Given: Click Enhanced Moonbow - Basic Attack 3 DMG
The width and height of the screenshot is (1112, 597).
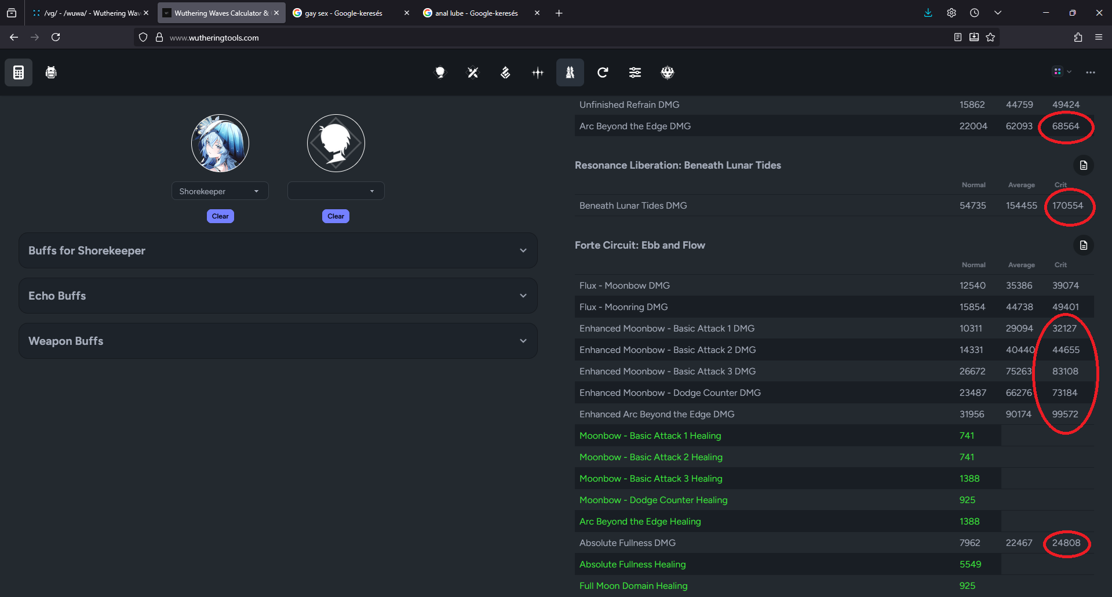Looking at the screenshot, I should pos(834,371).
